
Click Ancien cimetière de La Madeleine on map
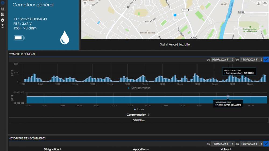(x=250, y=30)
